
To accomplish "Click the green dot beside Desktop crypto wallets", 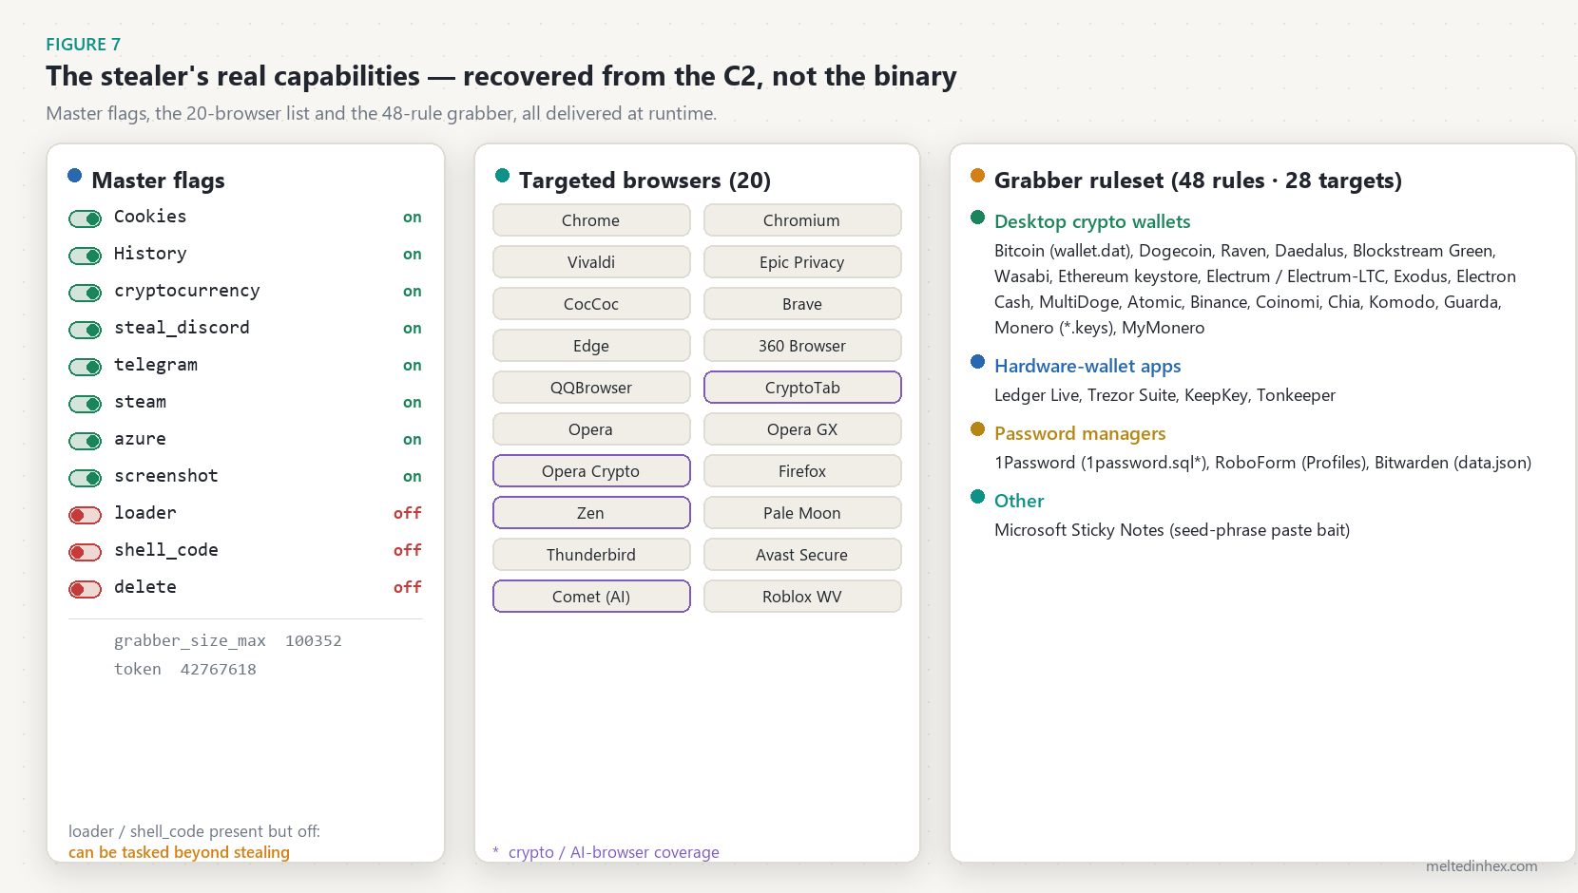I will tap(977, 217).
